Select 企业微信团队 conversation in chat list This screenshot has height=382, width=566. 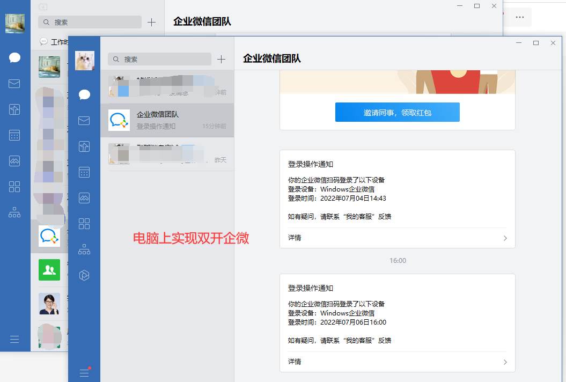point(167,120)
